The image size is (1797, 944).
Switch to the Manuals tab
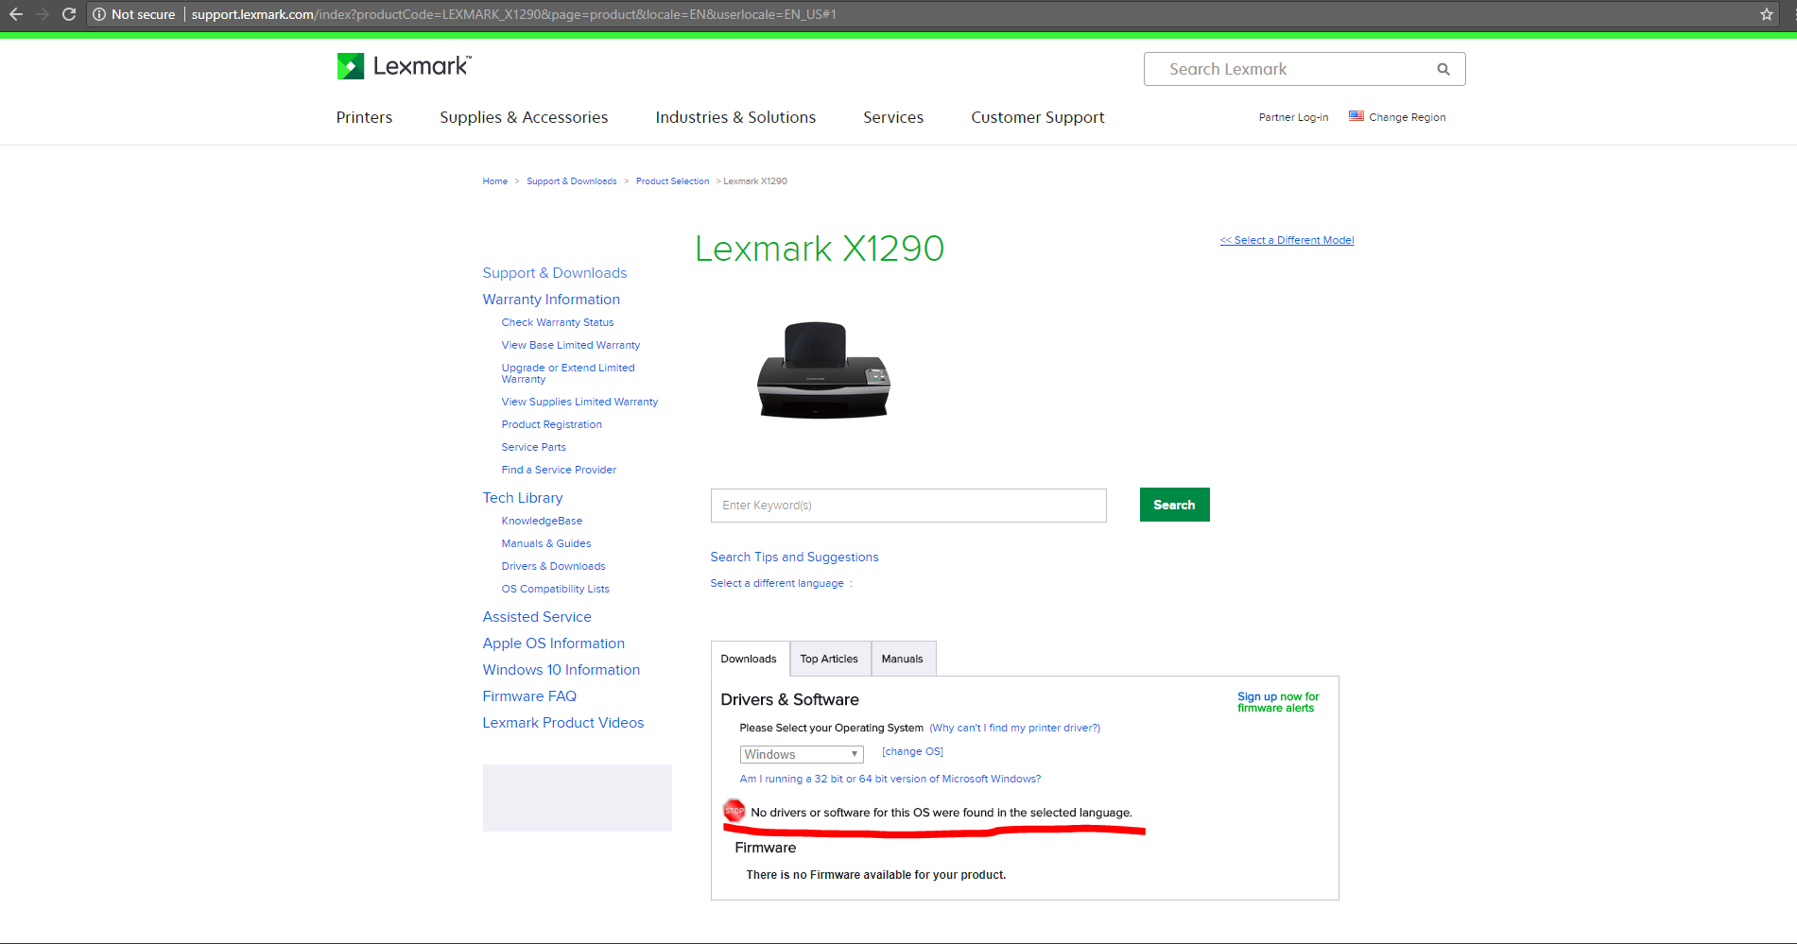[x=903, y=659]
